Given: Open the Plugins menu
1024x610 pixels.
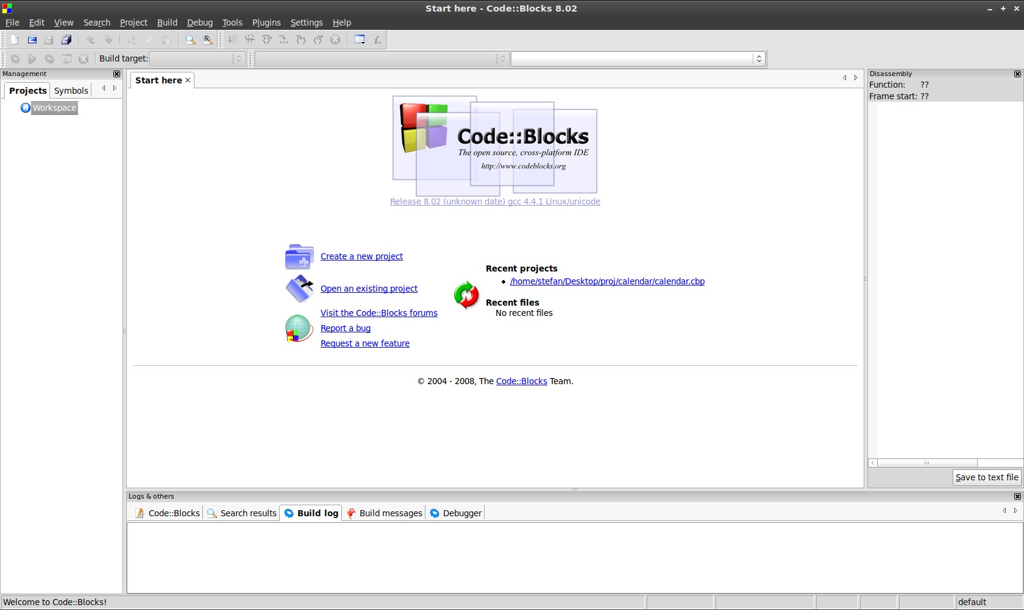Looking at the screenshot, I should (266, 23).
